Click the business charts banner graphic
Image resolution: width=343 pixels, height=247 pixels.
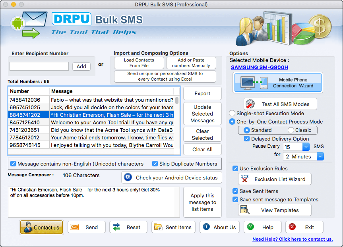283,29
